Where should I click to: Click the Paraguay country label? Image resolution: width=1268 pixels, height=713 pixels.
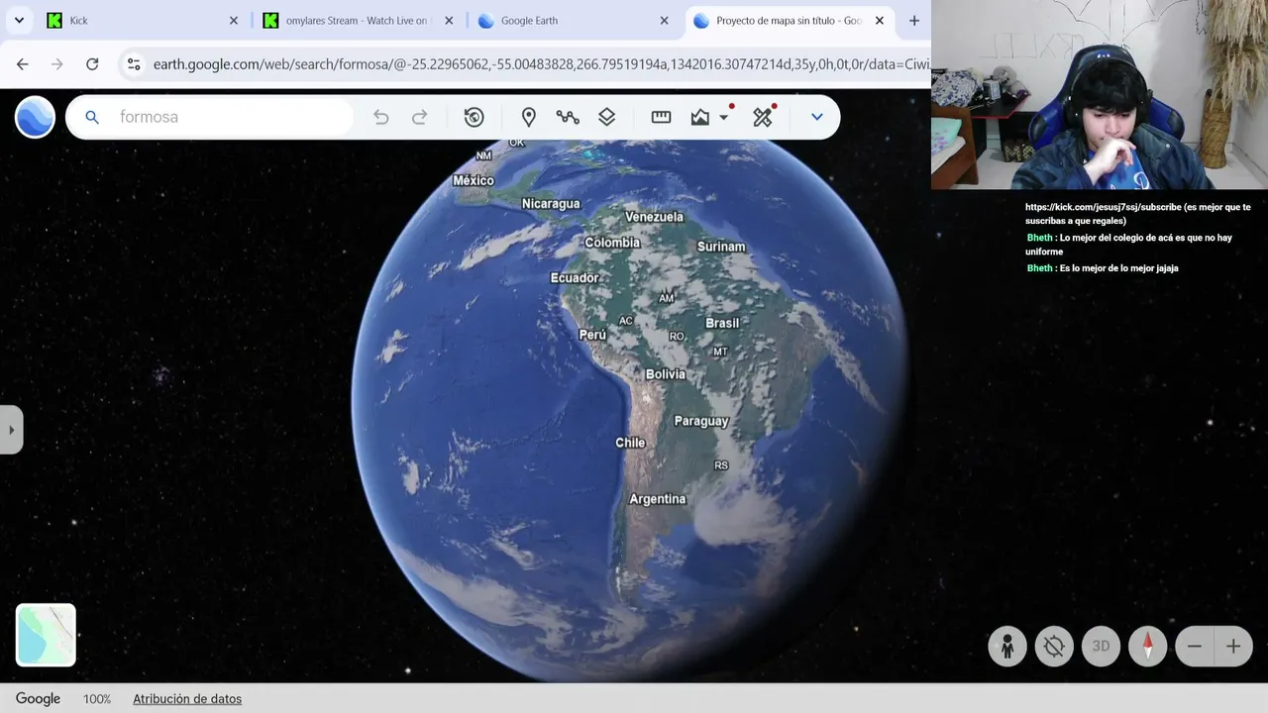click(701, 421)
